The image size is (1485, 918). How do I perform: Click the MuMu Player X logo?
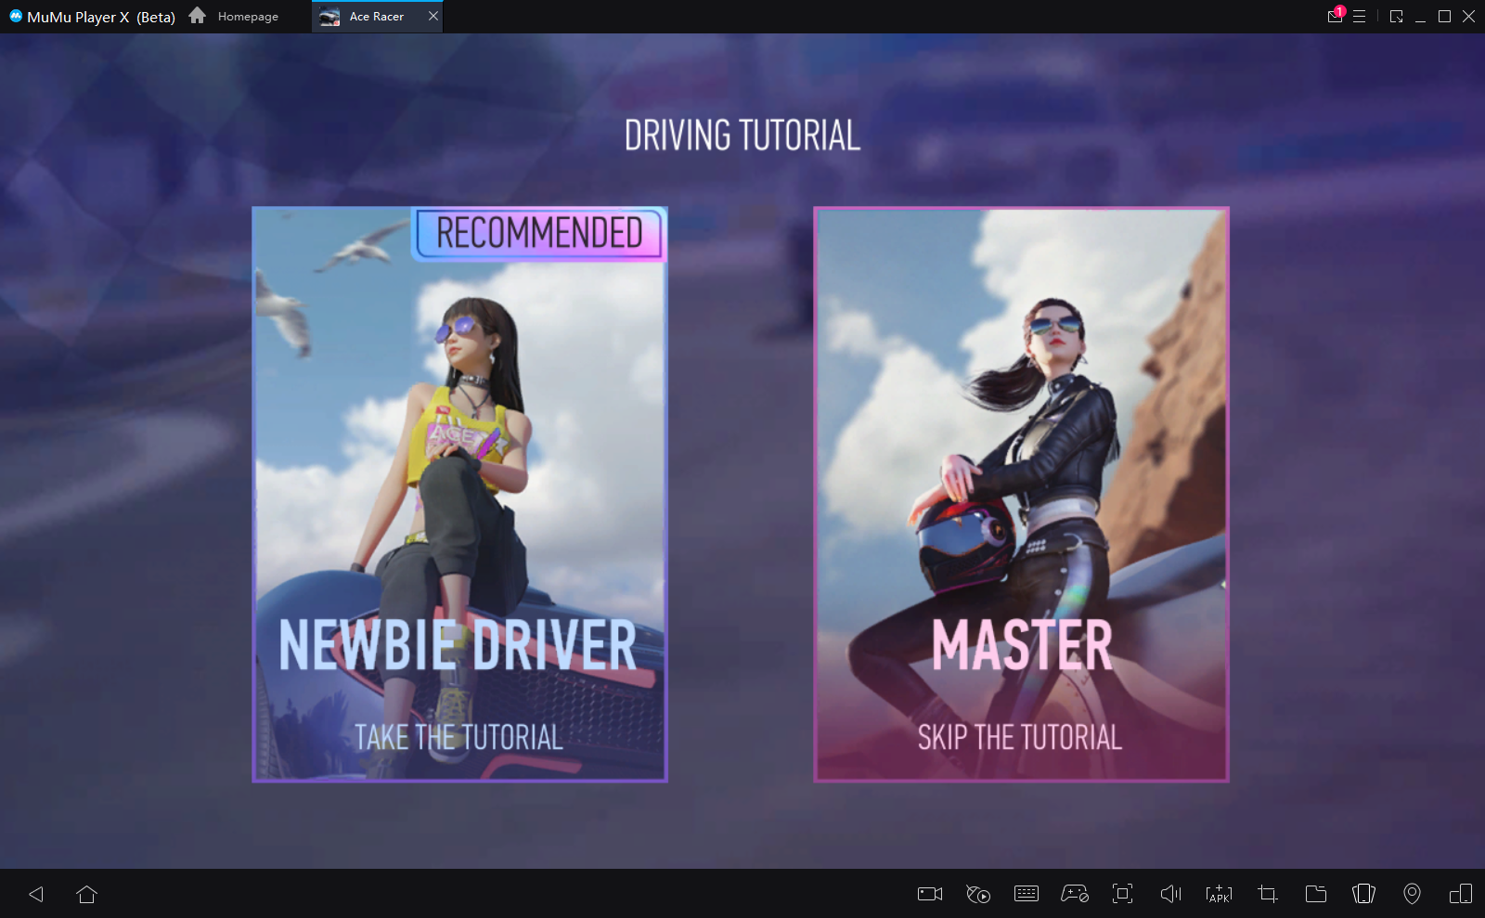click(16, 16)
